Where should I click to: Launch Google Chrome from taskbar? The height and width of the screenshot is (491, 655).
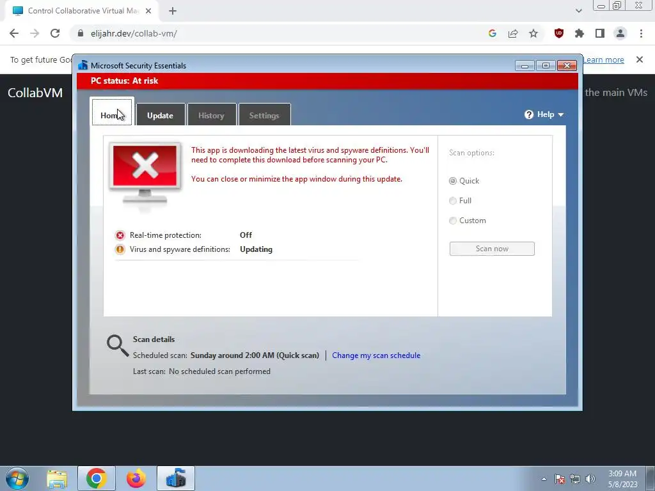pyautogui.click(x=96, y=478)
